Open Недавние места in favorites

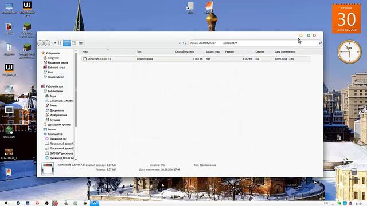point(57,62)
